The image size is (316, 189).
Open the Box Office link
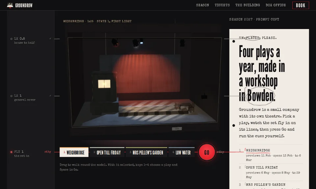click(276, 5)
